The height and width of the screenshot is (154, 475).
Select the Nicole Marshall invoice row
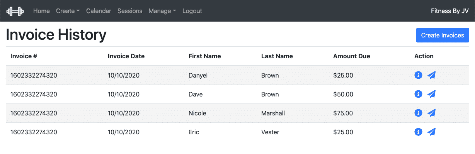237,113
